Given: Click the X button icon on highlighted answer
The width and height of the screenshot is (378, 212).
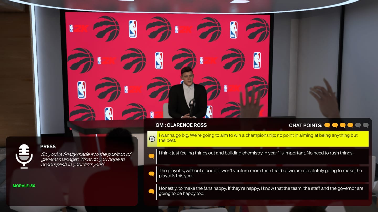Looking at the screenshot, I should coord(152,139).
